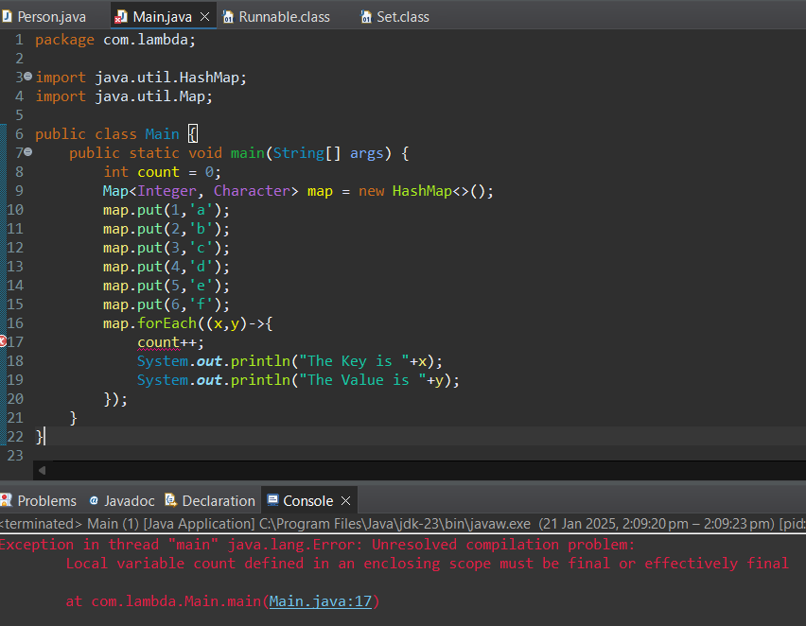Viewport: 806px width, 626px height.
Task: Click the error marker icon on line 17
Action: (5, 341)
